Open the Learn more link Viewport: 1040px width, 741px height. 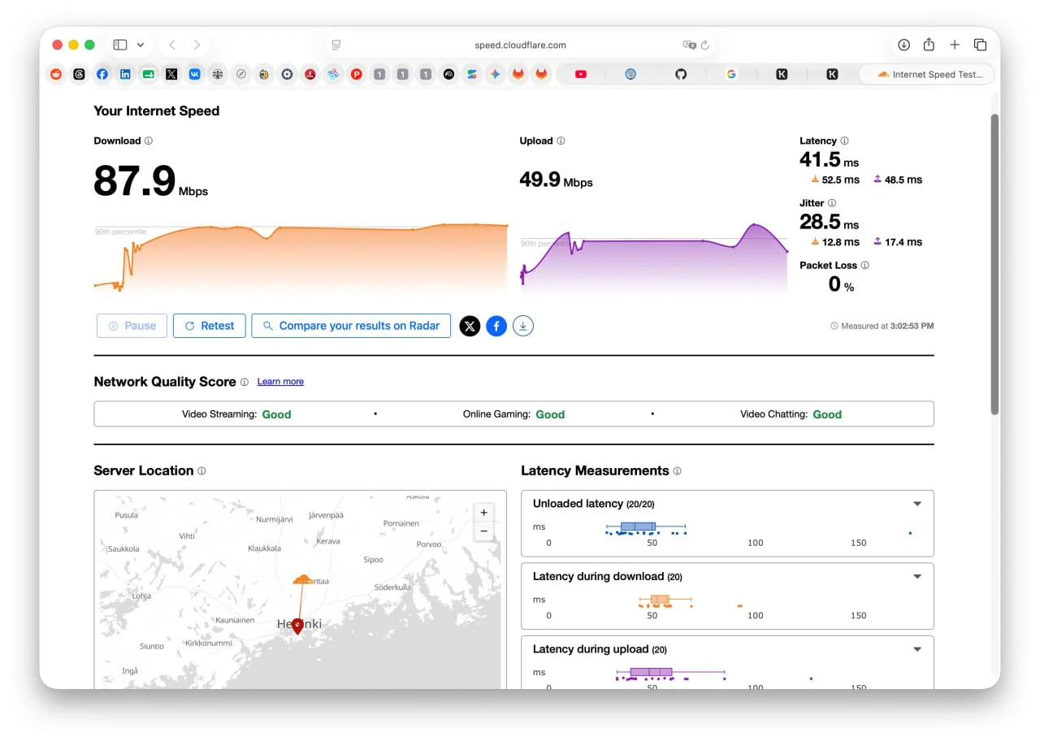click(x=280, y=382)
